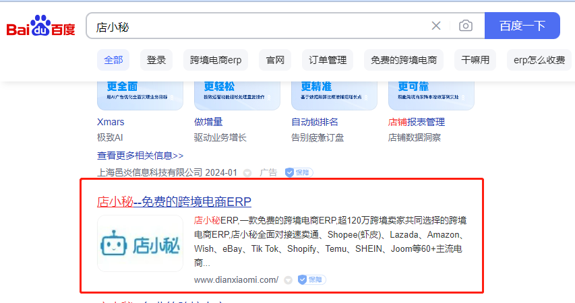Click 上海邑炎信息科技有限公司 2024-01 text
The image size is (575, 303).
coord(167,172)
